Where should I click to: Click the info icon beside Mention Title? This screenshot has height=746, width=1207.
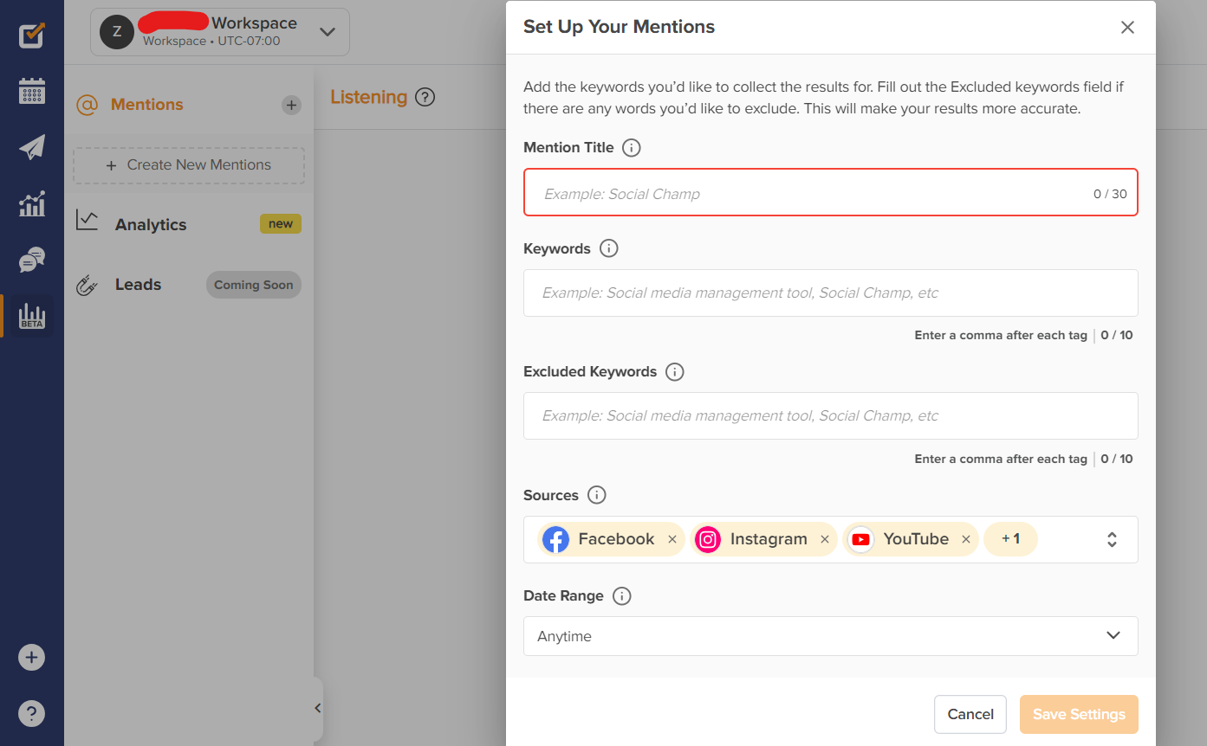pos(632,147)
